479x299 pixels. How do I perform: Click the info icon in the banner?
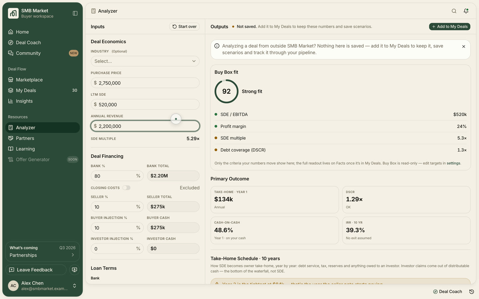217,46
